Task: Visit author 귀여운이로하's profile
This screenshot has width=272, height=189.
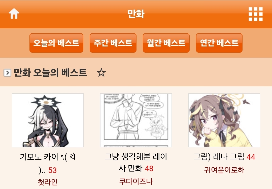Action: [x=224, y=170]
